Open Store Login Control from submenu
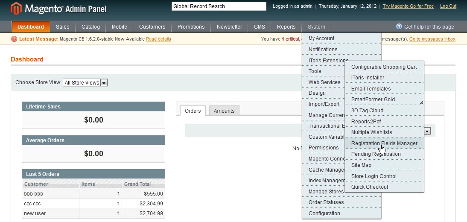This screenshot has width=467, height=222. pyautogui.click(x=384, y=176)
